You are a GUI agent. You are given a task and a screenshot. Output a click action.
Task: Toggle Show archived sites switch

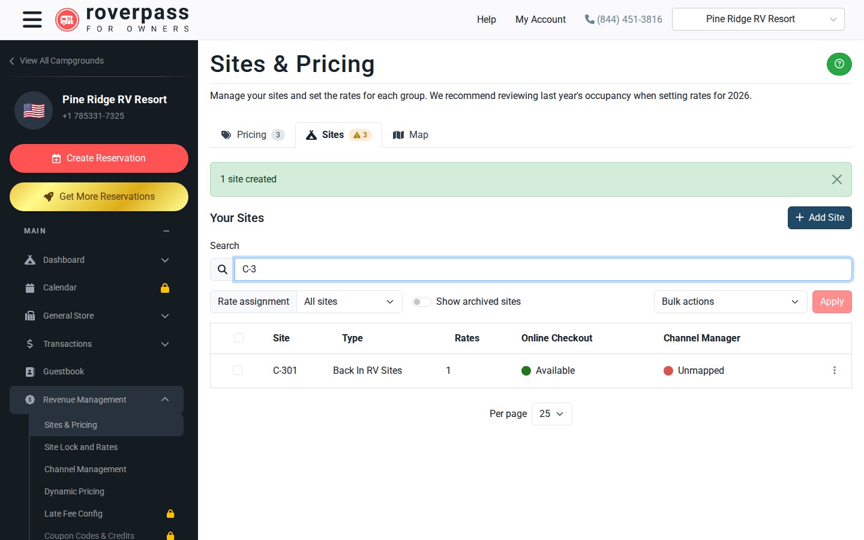click(421, 302)
